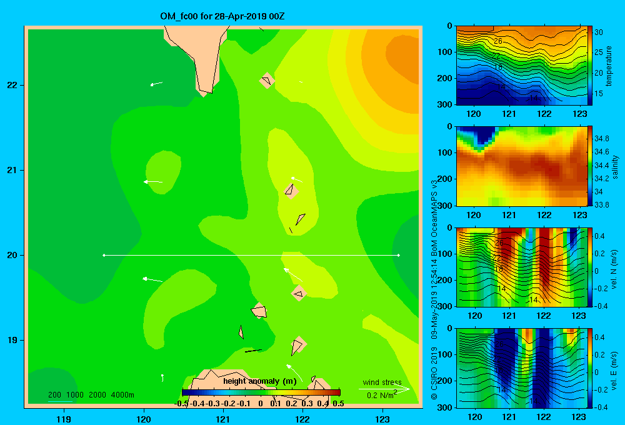Click the "height anomaly (m)" label
The height and width of the screenshot is (425, 625).
(260, 381)
